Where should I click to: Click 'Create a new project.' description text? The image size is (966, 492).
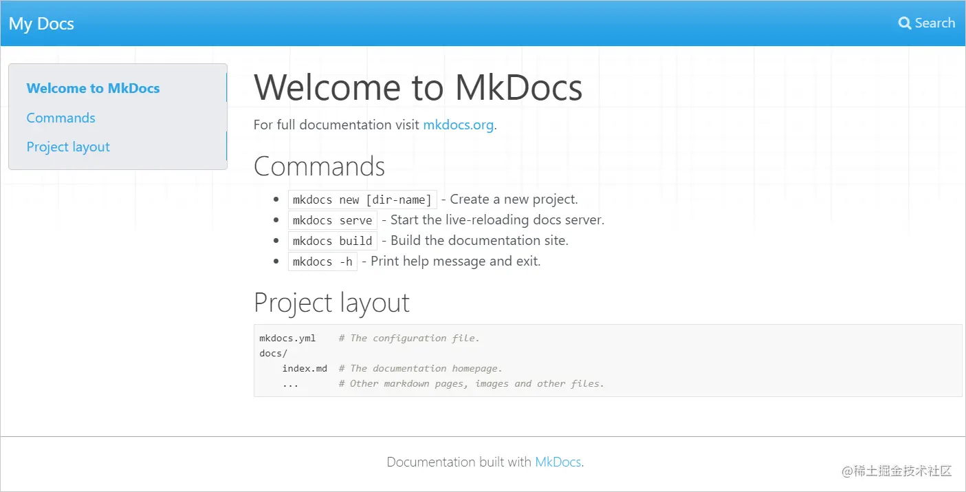click(x=514, y=200)
